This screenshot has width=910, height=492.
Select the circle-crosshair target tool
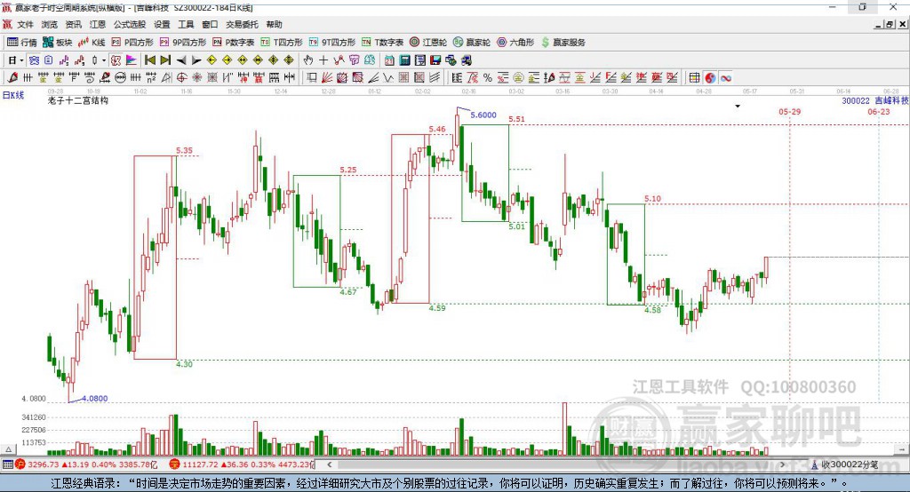[181, 78]
